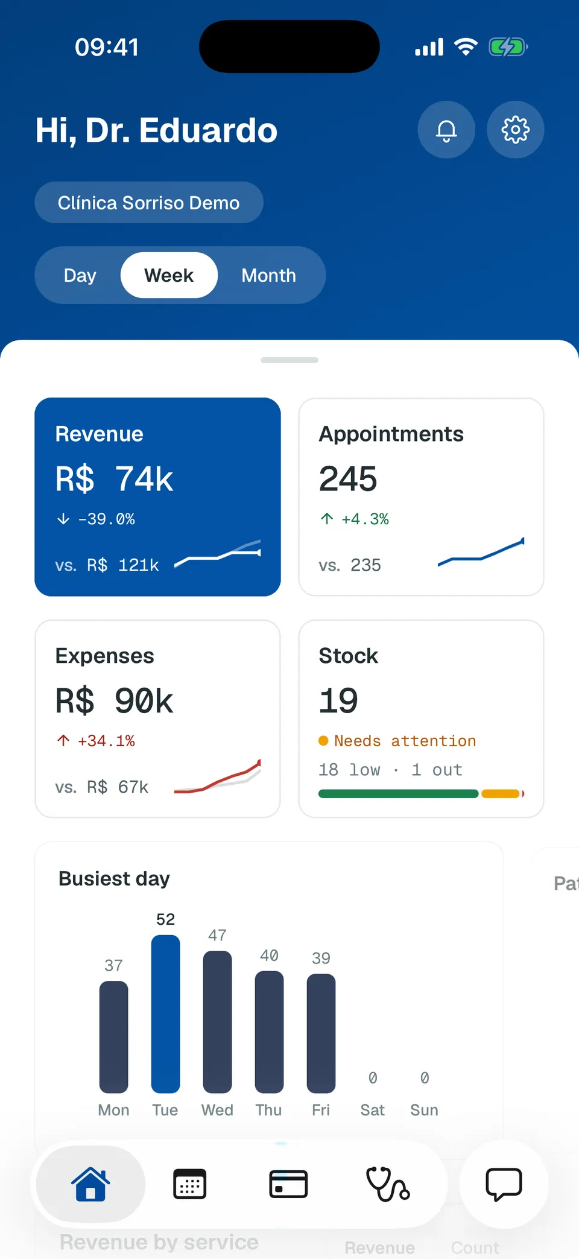Tap the appointments up-arrow trend icon
The width and height of the screenshot is (579, 1259).
click(327, 519)
